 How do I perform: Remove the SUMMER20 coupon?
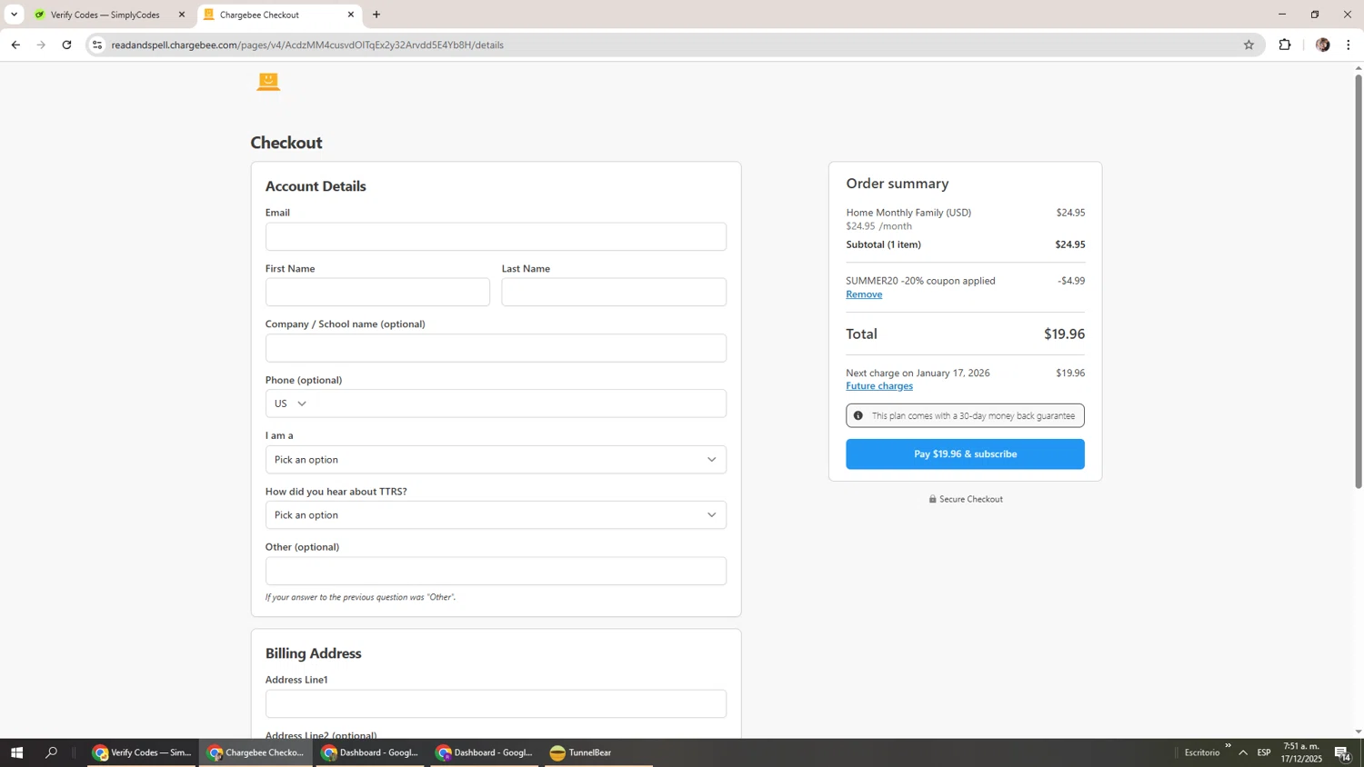864,294
